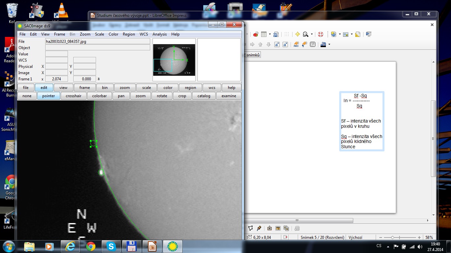The height and width of the screenshot is (253, 451).
Task: Apply the Font Color icon
Action: pos(323,44)
